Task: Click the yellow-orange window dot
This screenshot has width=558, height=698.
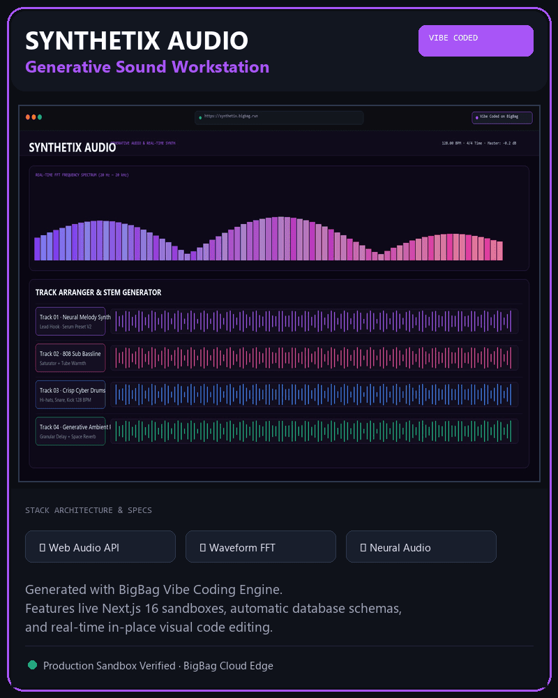Action: pyautogui.click(x=33, y=117)
